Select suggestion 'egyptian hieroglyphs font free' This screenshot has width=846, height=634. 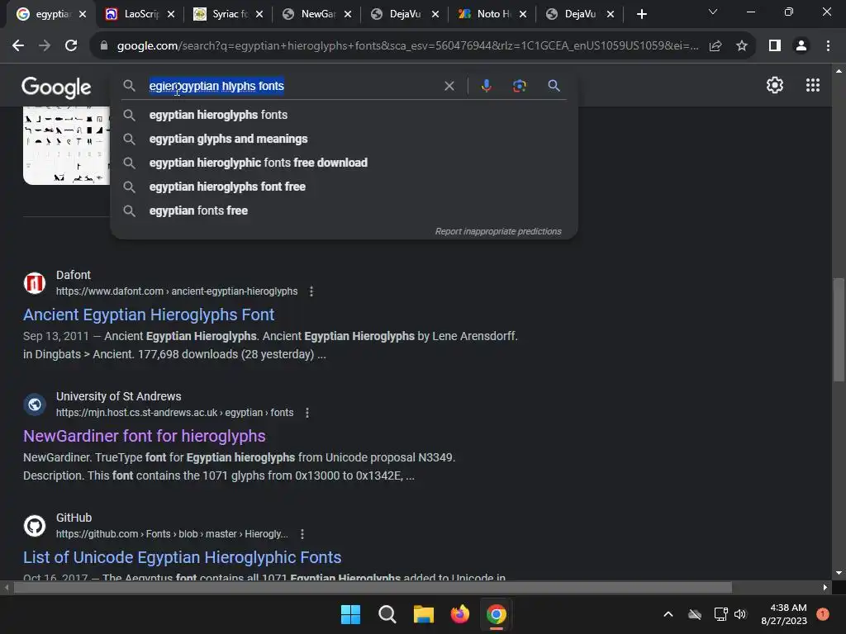(344, 187)
